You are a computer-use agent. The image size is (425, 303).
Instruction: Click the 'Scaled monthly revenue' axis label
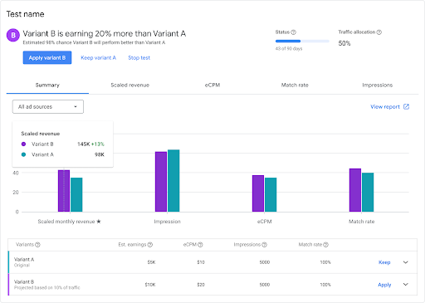66,222
